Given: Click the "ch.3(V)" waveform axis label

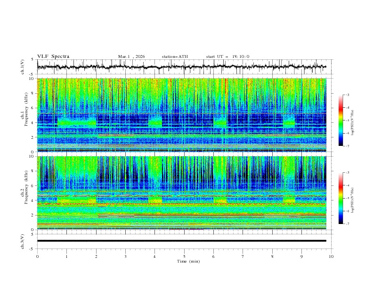Looking at the screenshot, I should pos(23,241).
